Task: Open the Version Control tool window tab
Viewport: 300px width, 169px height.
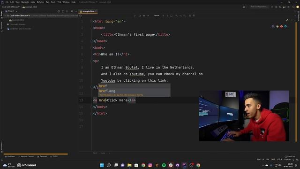Action: tap(26, 156)
